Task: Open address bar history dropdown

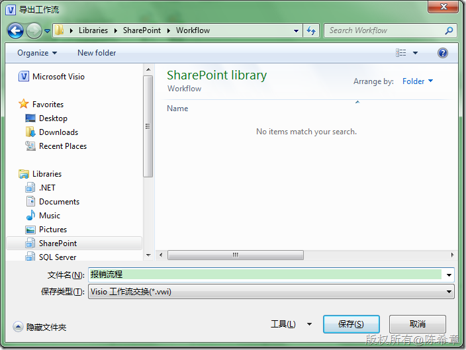Action: pyautogui.click(x=296, y=30)
